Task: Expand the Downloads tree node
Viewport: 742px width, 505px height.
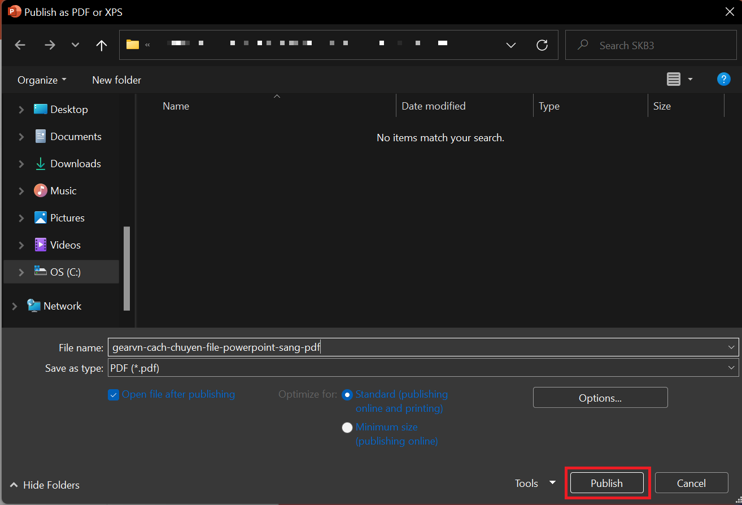Action: [21, 164]
